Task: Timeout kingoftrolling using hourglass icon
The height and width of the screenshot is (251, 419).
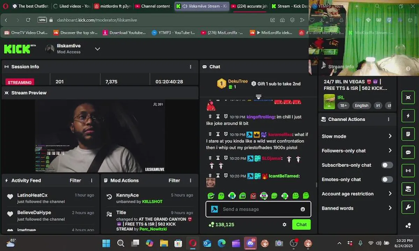Action: [218, 116]
